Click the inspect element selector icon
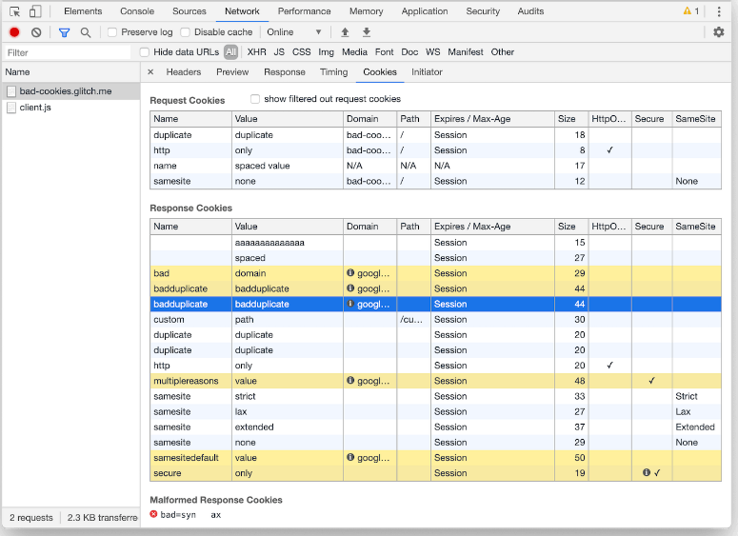Screen dimensions: 738x536 pos(15,11)
